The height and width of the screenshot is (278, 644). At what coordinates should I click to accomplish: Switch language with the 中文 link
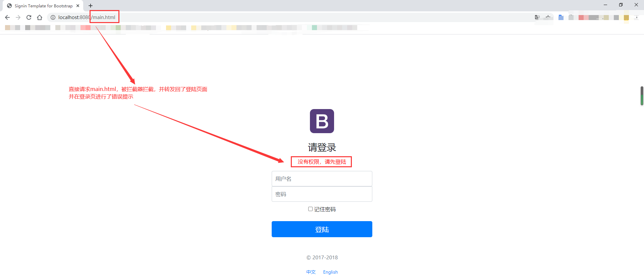(311, 272)
